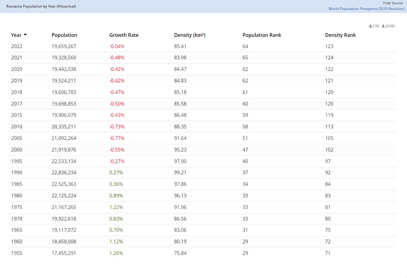Select the 1.26% growth rate for 1955
This screenshot has height=278, width=407.
point(116,253)
